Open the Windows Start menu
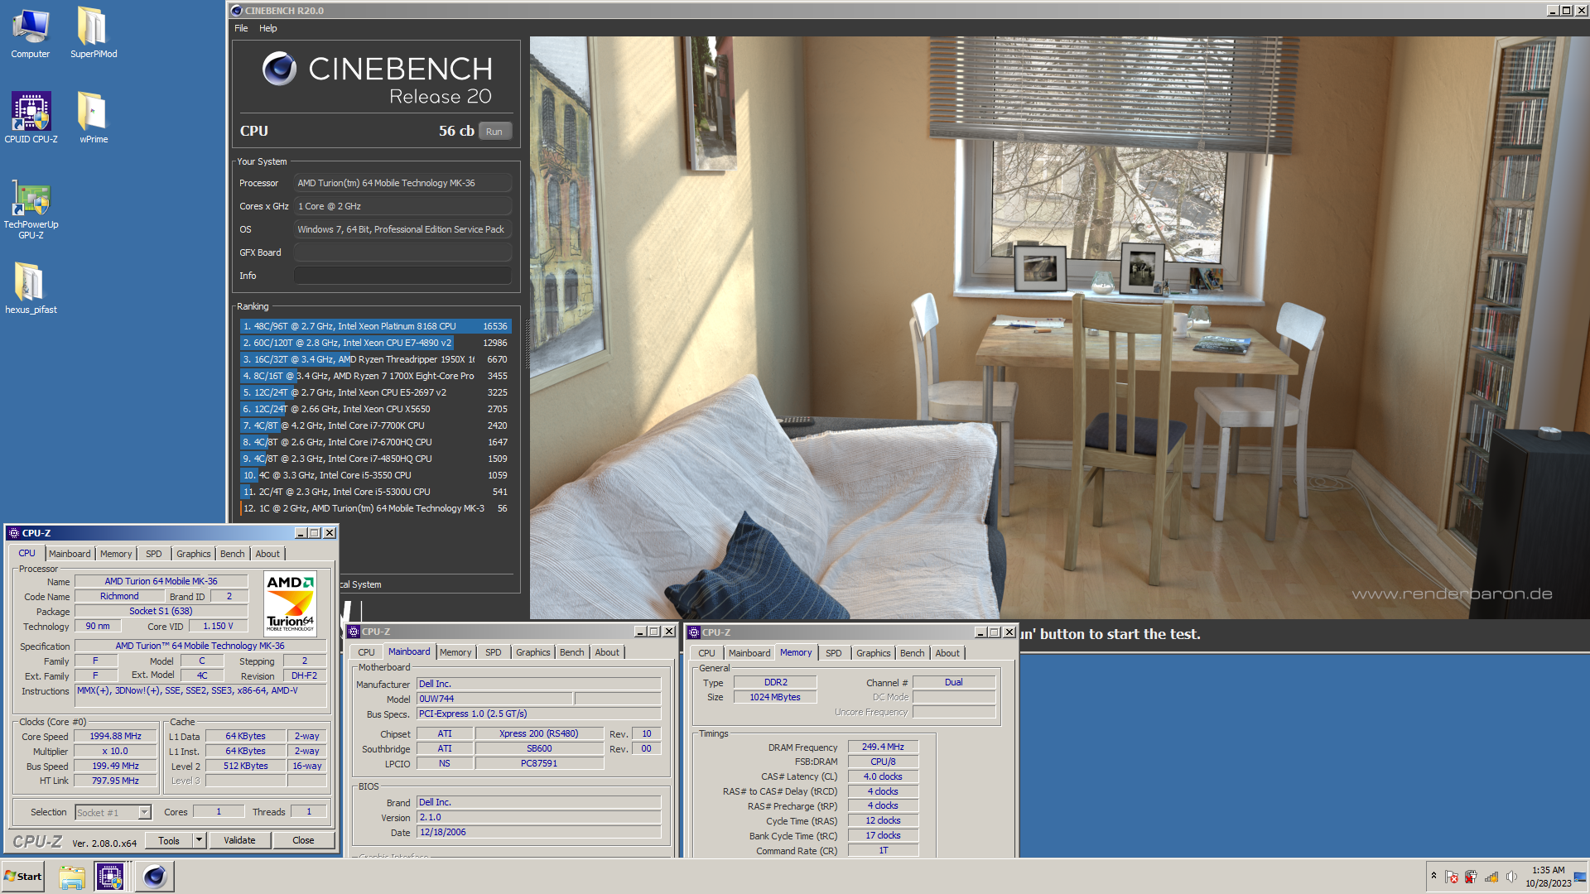 (x=23, y=877)
